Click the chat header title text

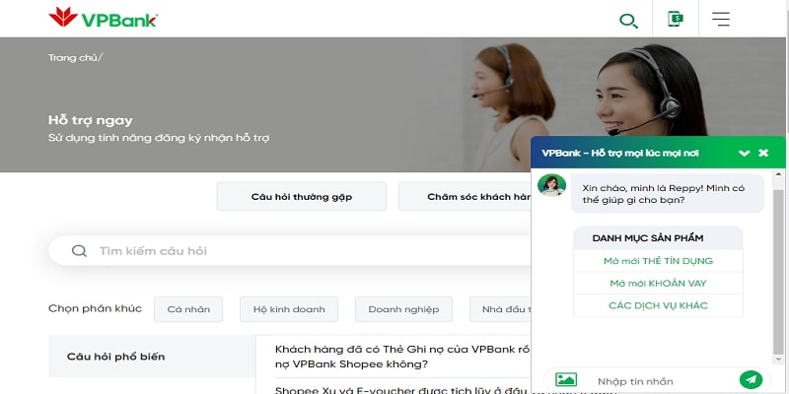click(x=620, y=154)
